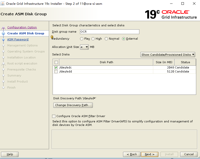Click the Redundancy help hint icon
200x159 pixels.
pyautogui.click(x=52, y=37)
